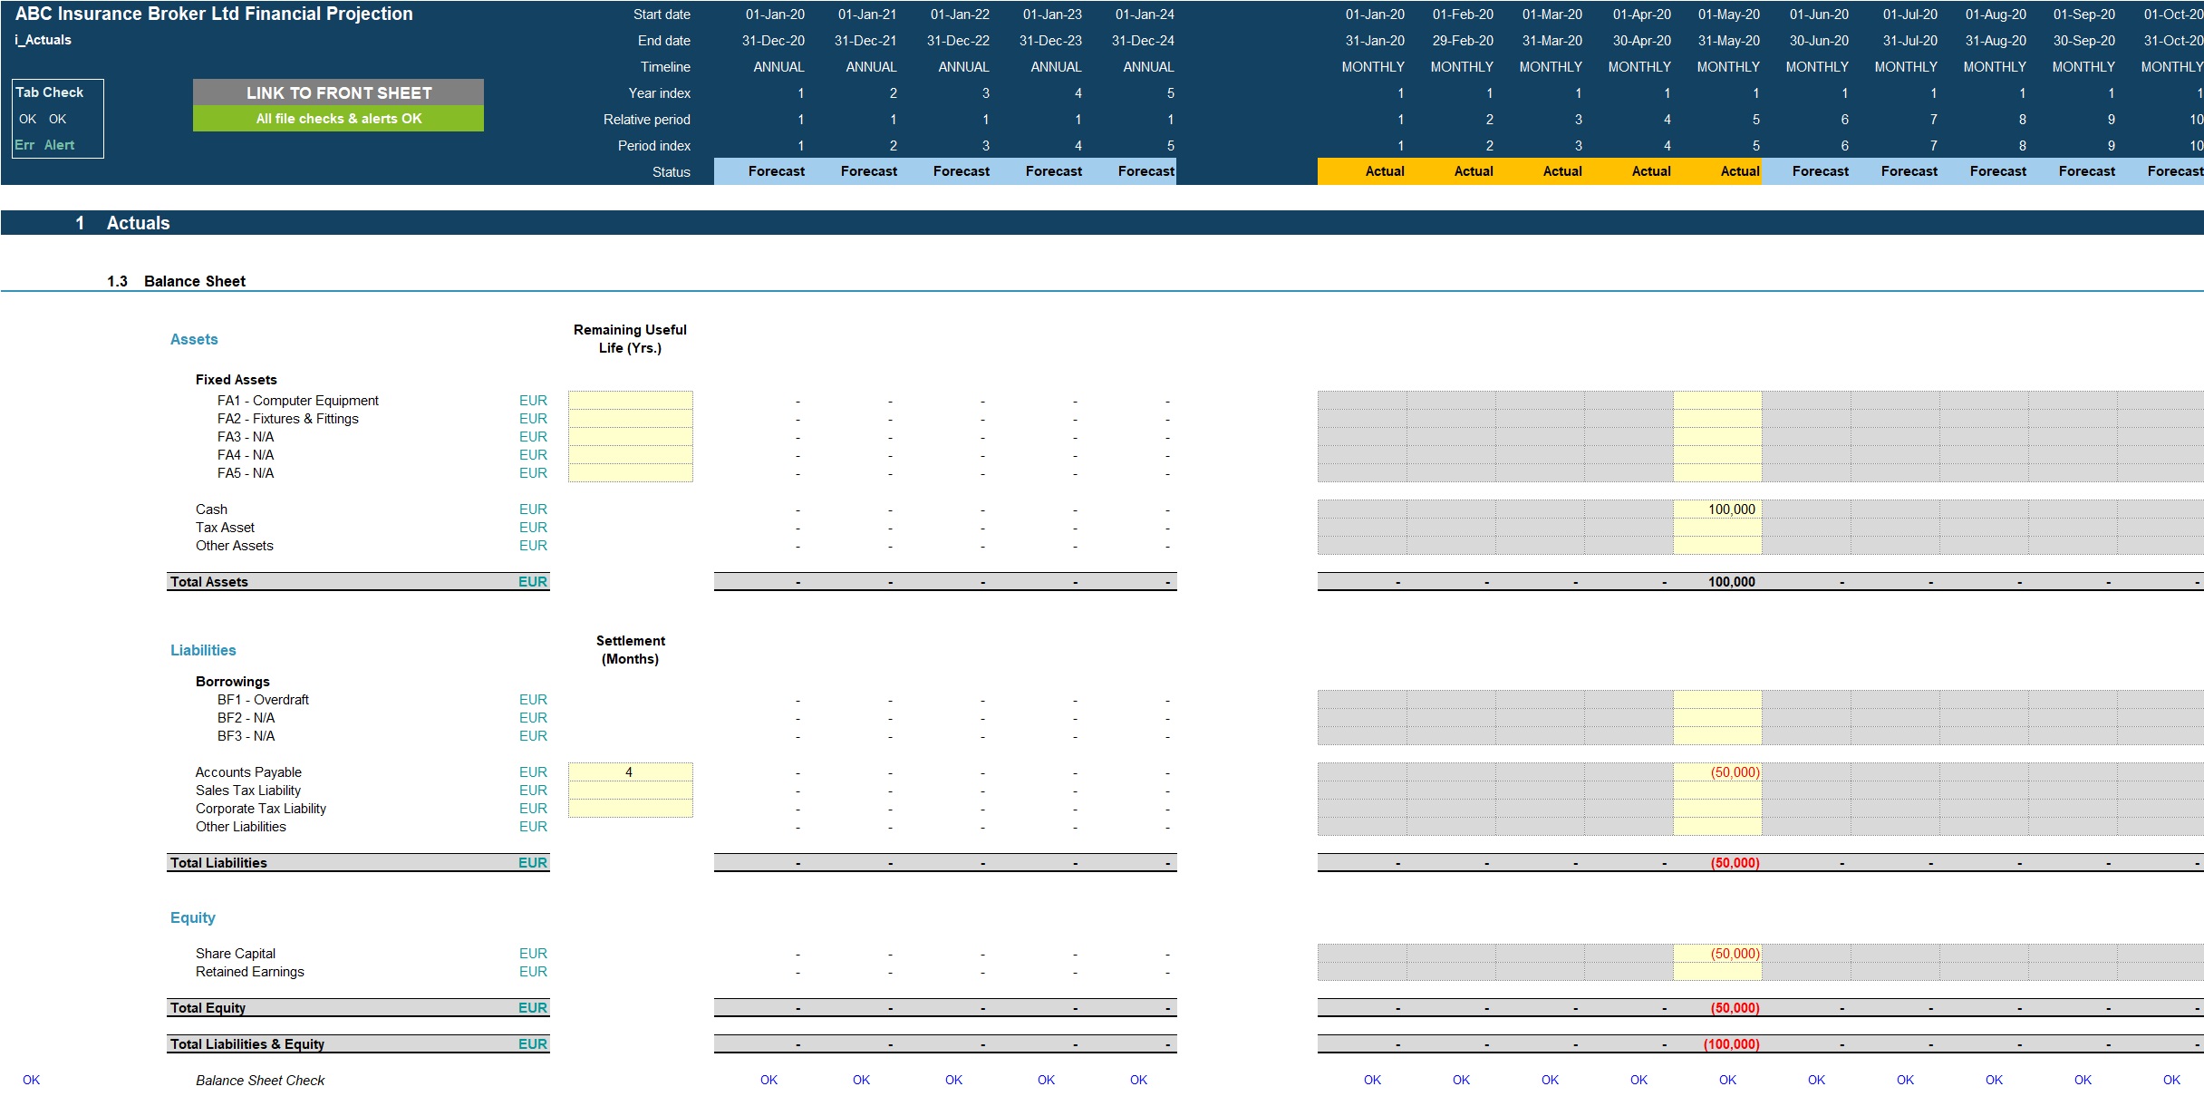Viewport: 2204px width, 1106px height.
Task: Click the Err label in Tab Check box
Action: click(24, 145)
